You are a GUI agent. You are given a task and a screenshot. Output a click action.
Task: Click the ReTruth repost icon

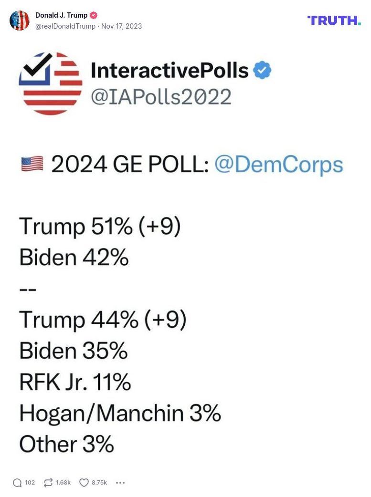pyautogui.click(x=48, y=483)
